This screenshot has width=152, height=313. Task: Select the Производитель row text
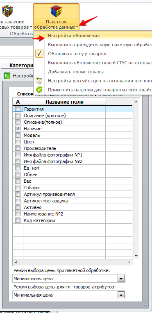(40, 149)
